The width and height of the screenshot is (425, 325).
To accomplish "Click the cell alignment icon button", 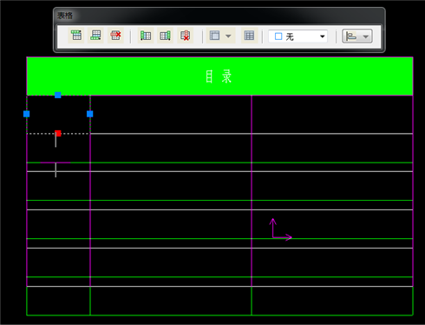I will [x=351, y=36].
